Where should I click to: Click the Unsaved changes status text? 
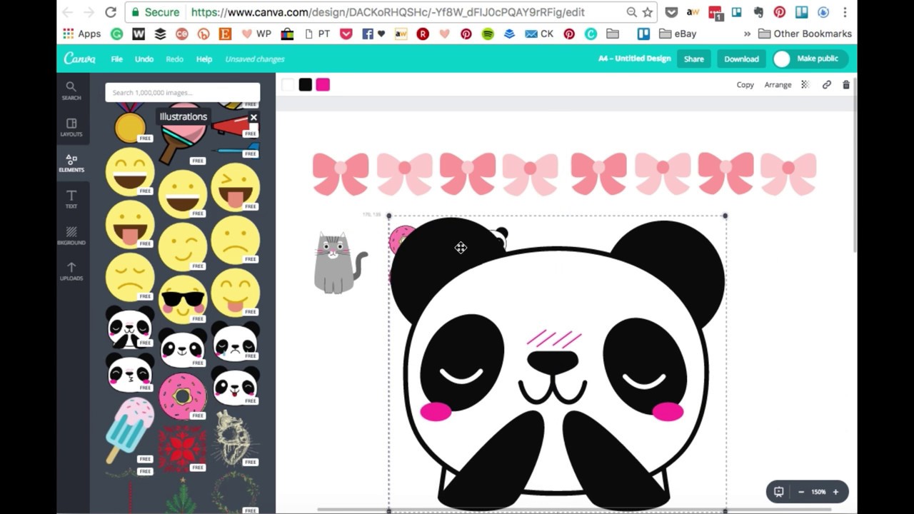(255, 59)
